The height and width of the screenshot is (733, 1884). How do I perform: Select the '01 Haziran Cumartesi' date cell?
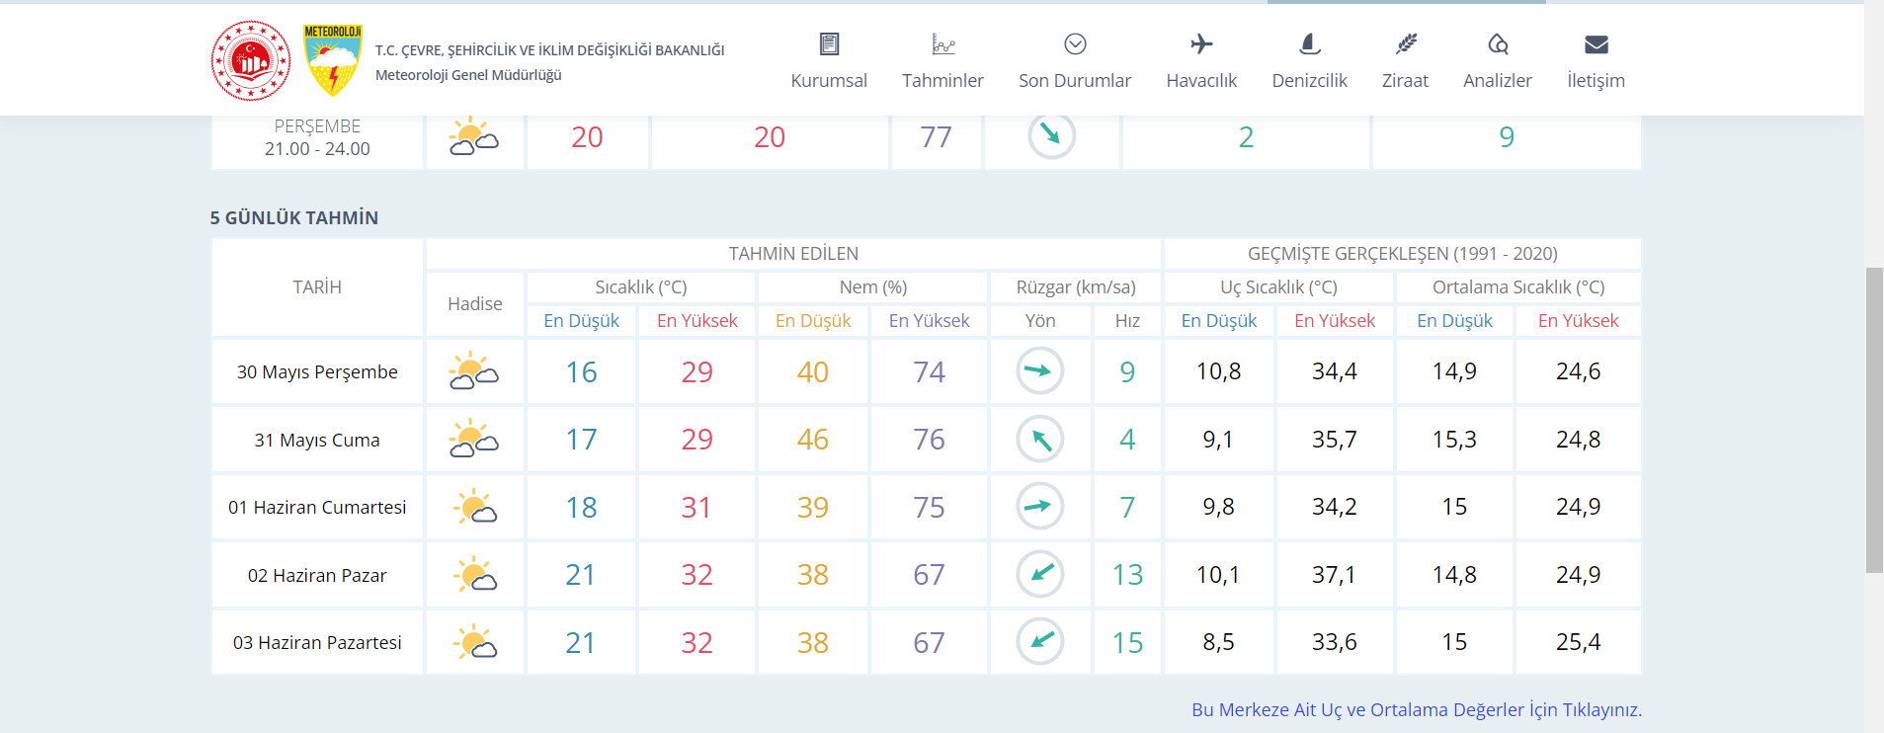point(317,507)
